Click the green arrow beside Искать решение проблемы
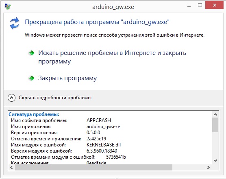 32,53
